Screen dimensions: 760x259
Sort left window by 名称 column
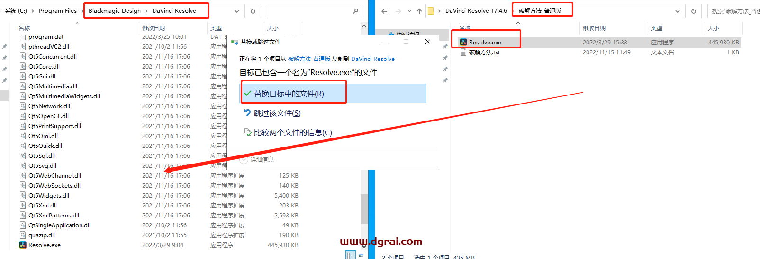point(24,28)
